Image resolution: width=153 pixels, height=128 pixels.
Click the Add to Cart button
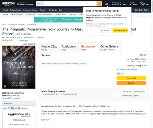[x=131, y=78]
